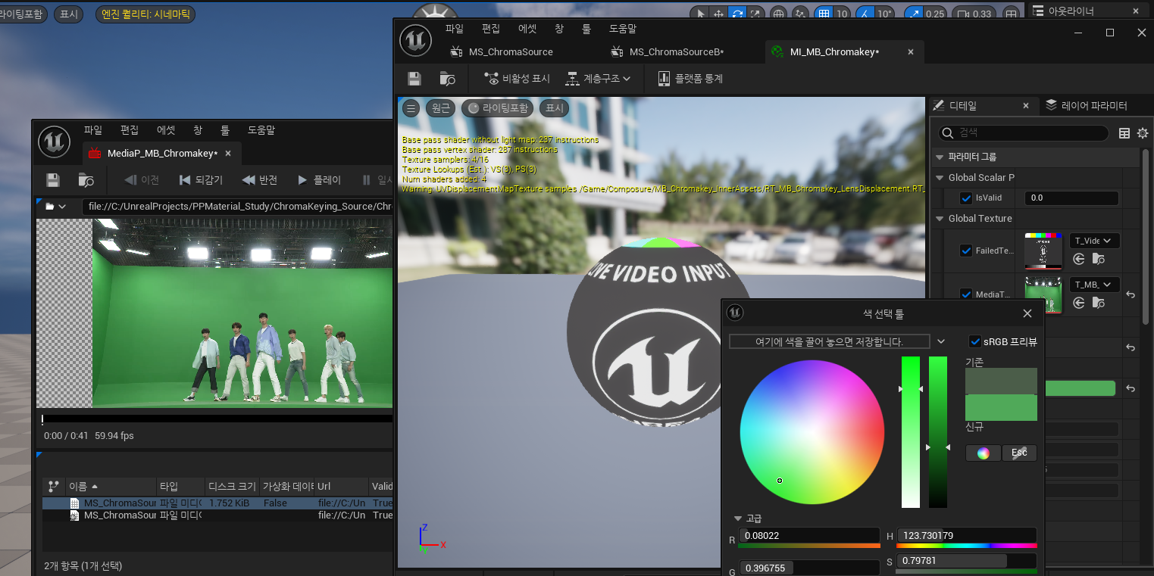Collapse the Global Texture parameter group

[x=940, y=218]
